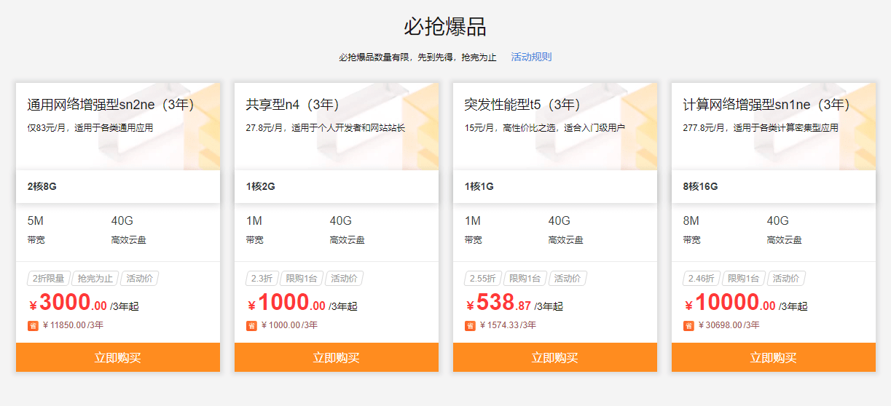Purchase the 突发性能型t5 plan
Screen dimensions: 891x406
coord(555,357)
